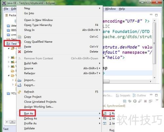Image resolution: width=164 pixels, height=132 pixels.
Task: Maximize the bottom Servers panel
Action: 156,95
